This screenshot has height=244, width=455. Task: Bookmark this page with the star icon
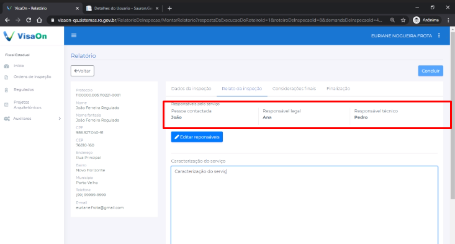[403, 20]
